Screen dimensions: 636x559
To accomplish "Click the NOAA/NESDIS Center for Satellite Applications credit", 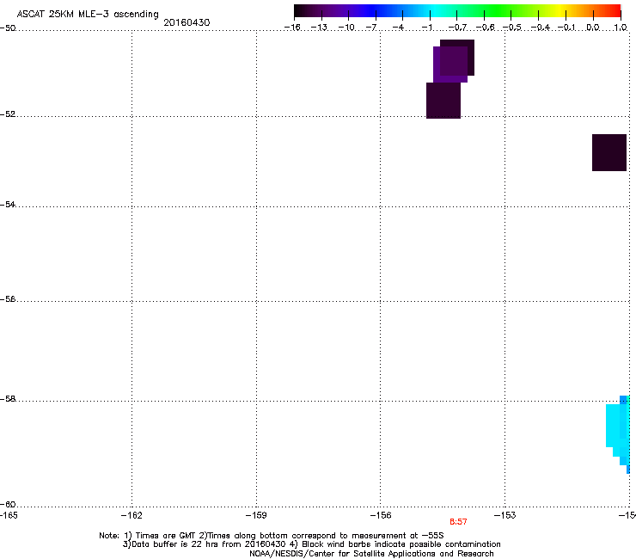I will click(371, 554).
